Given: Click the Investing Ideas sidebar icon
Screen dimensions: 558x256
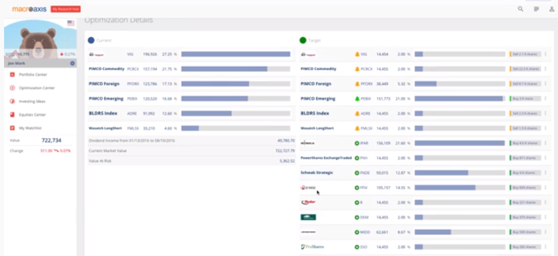Looking at the screenshot, I should coord(12,101).
